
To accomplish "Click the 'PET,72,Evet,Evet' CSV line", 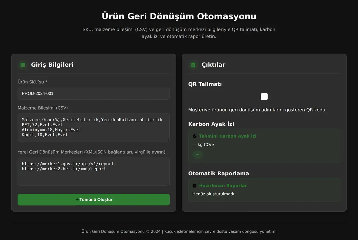I will pyautogui.click(x=42, y=125).
